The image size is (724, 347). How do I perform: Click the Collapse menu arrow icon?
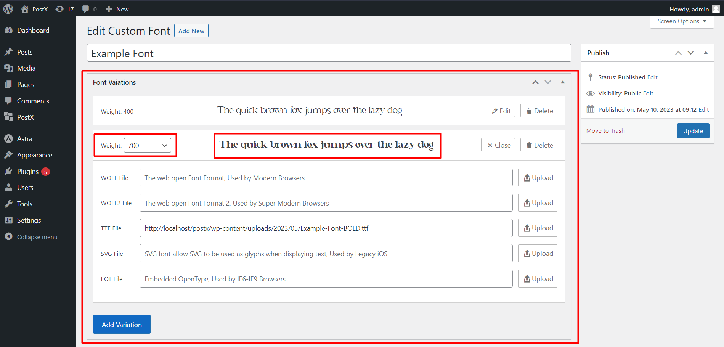[x=8, y=237]
